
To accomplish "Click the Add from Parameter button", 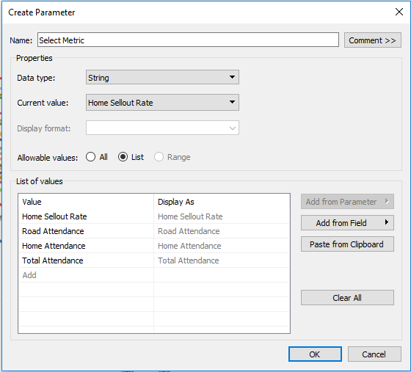I will (347, 202).
